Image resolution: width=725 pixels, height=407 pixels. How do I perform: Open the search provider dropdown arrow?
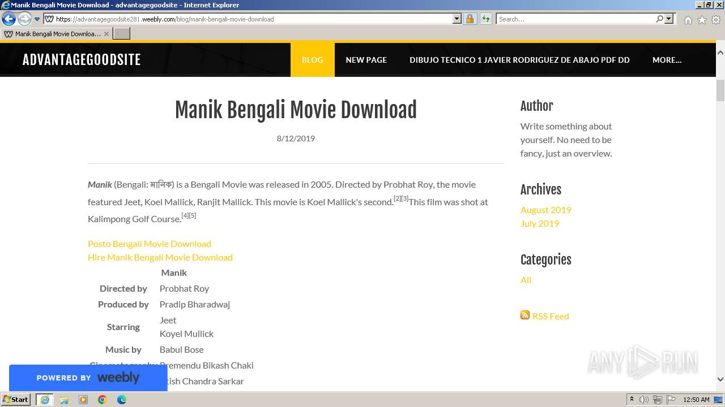click(x=669, y=19)
